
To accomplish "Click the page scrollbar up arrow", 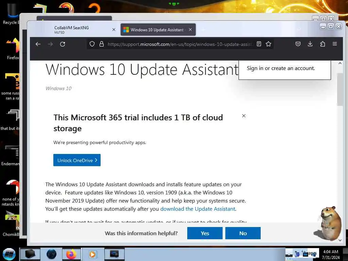I will click(x=340, y=63).
